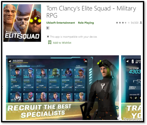Click the Add to Wishlist bookmark icon
Image resolution: width=147 pixels, height=125 pixels.
coord(50,43)
